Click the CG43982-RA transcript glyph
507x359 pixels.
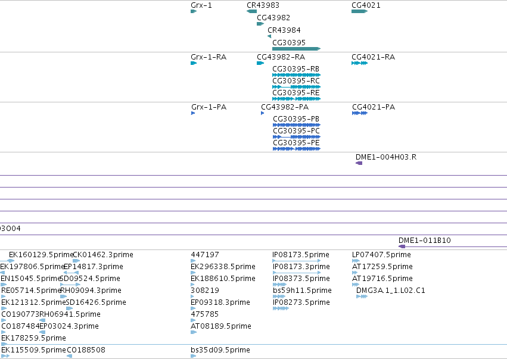pos(260,63)
